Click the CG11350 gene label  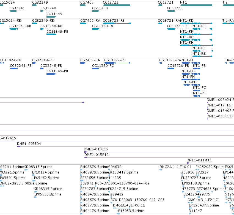100,8
